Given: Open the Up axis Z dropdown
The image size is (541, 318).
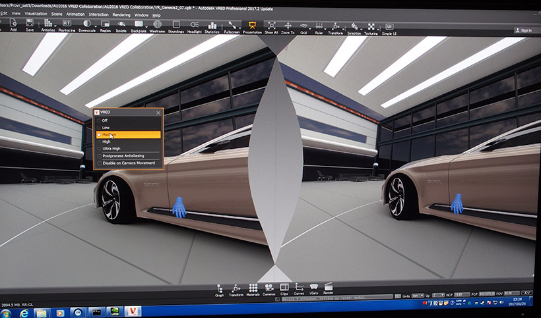Looking at the screenshot, I should coord(438,295).
